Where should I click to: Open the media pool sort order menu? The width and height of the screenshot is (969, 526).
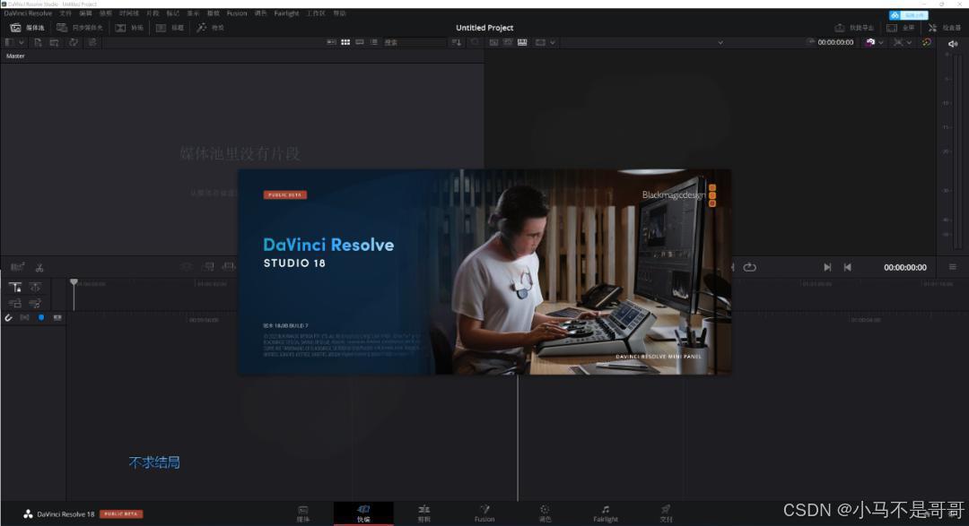pyautogui.click(x=456, y=43)
